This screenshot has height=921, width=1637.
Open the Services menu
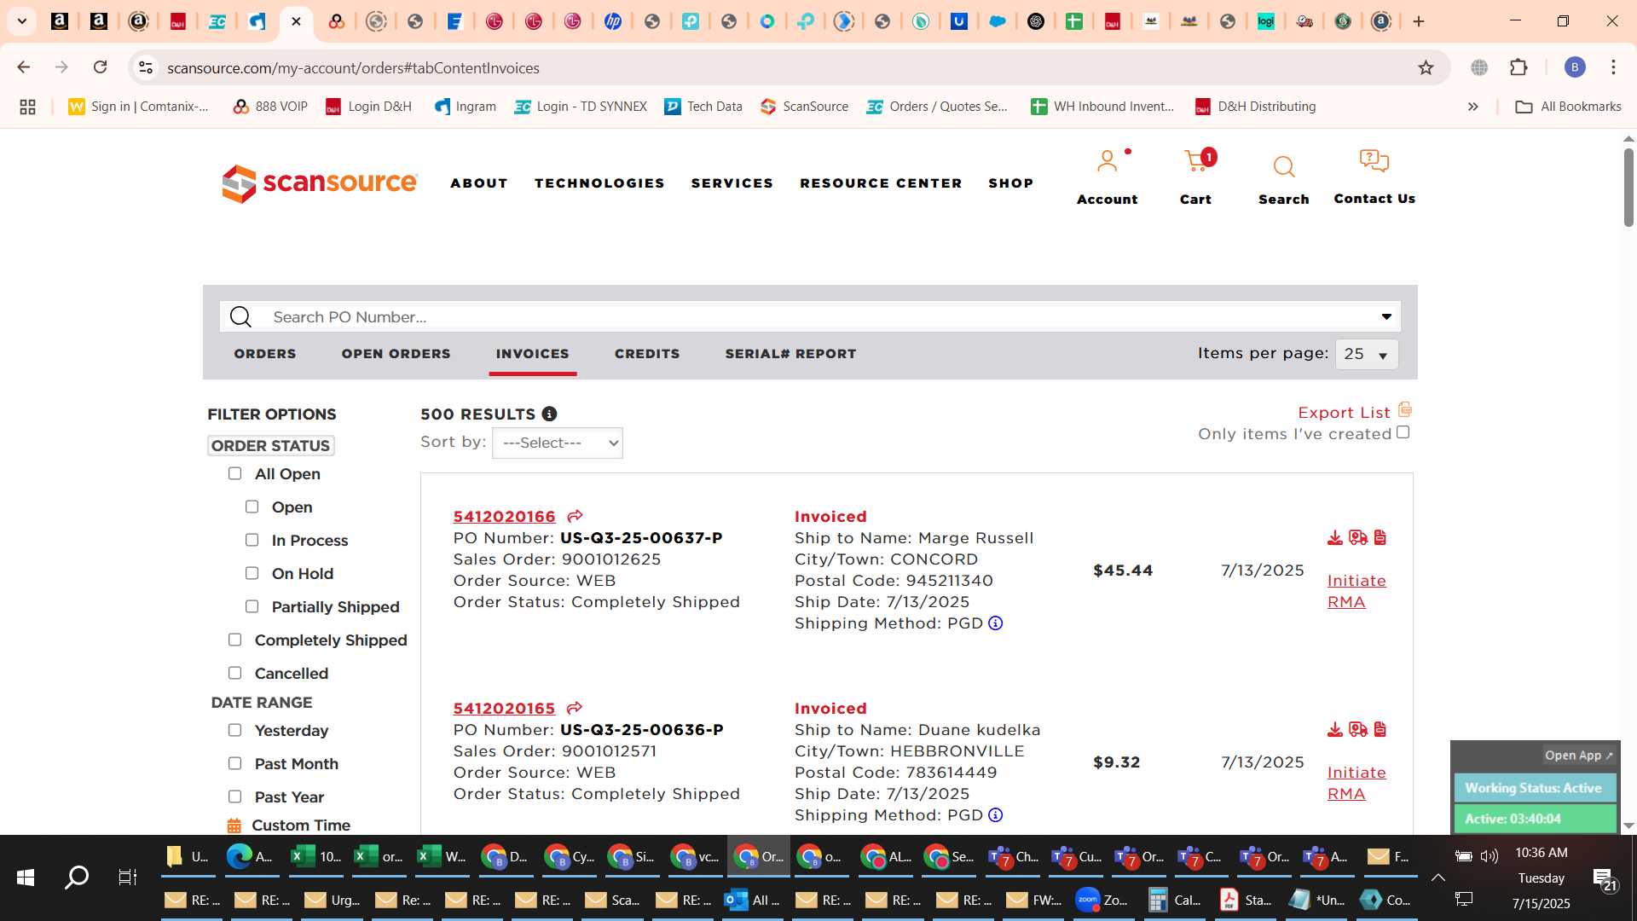click(x=732, y=183)
